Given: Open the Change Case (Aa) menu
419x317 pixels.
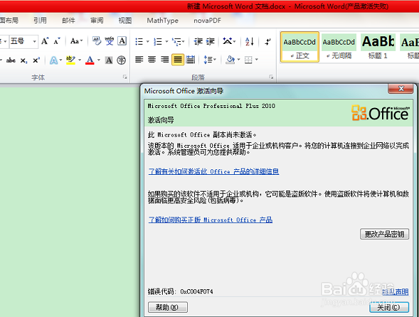Looking at the screenshot, I should tap(76, 41).
